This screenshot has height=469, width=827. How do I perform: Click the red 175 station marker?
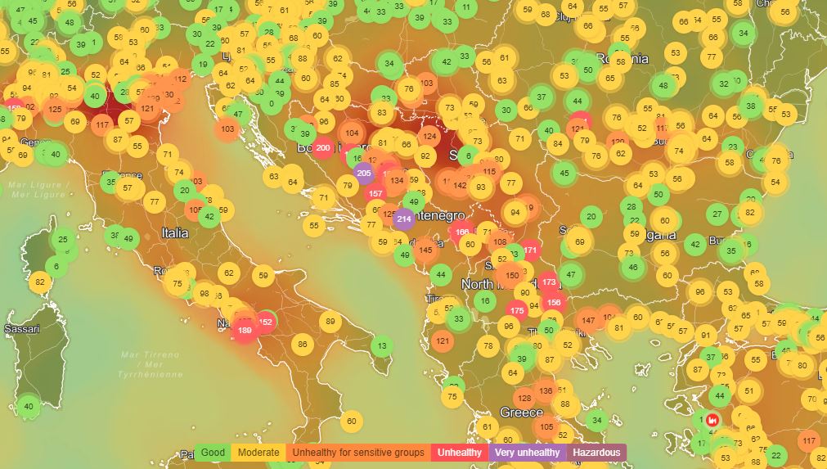point(517,311)
